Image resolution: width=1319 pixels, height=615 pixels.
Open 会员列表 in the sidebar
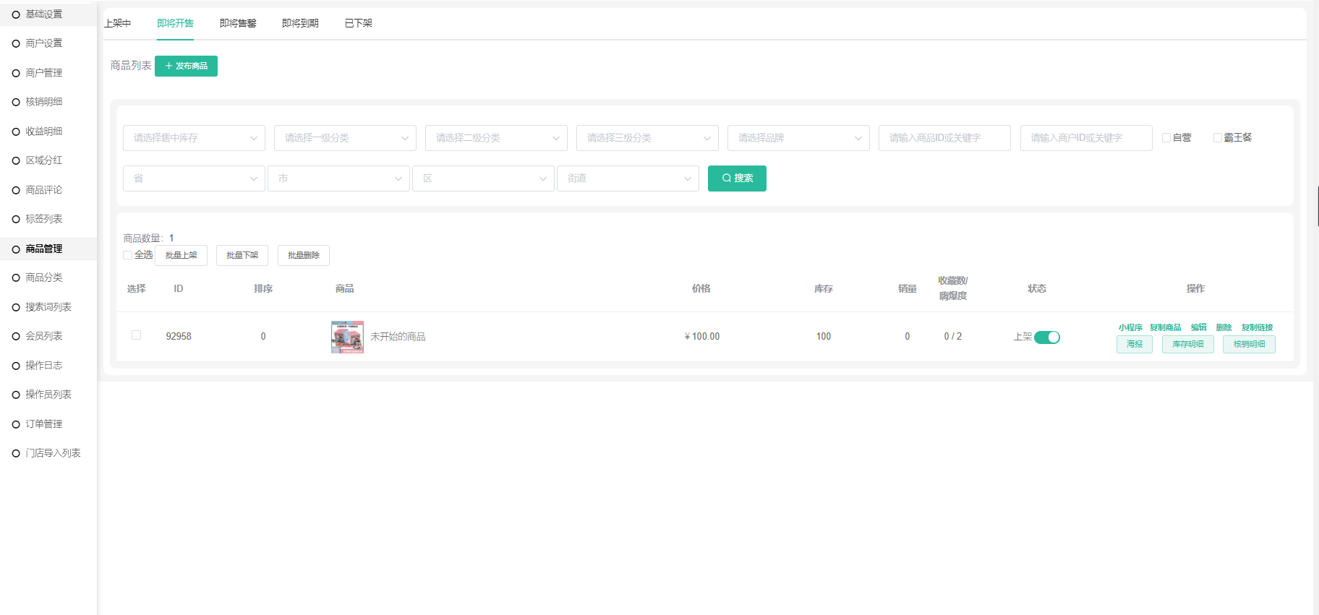click(43, 336)
